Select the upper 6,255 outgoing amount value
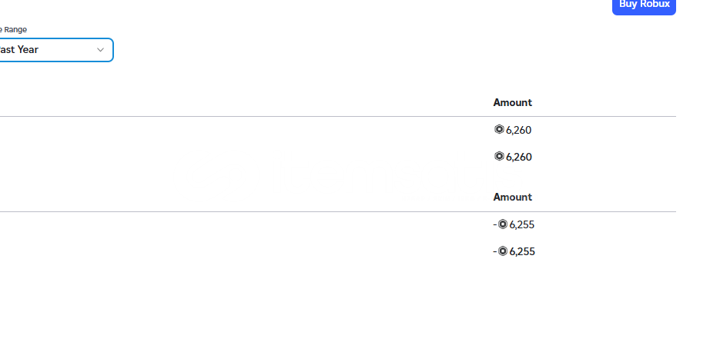This screenshot has width=710, height=352. 522,224
